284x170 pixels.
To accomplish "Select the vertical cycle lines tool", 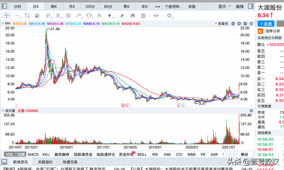I will pos(58,15).
